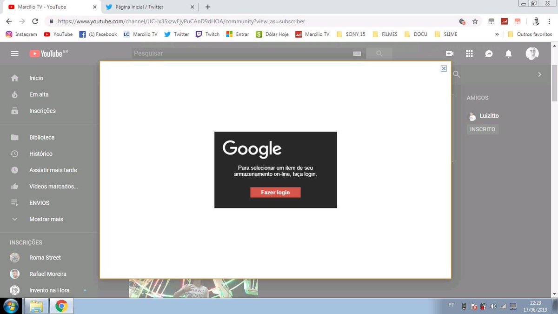Open a new browser tab with plus

coord(208,7)
